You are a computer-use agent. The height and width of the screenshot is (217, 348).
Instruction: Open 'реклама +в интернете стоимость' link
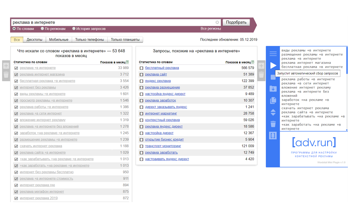point(46,178)
